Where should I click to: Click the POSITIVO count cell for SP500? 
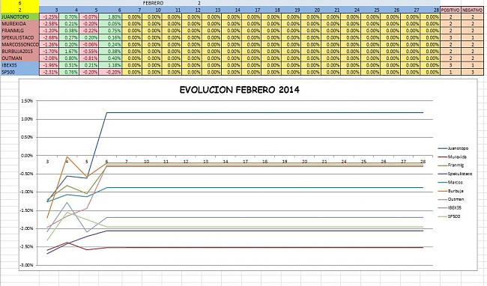[450, 72]
